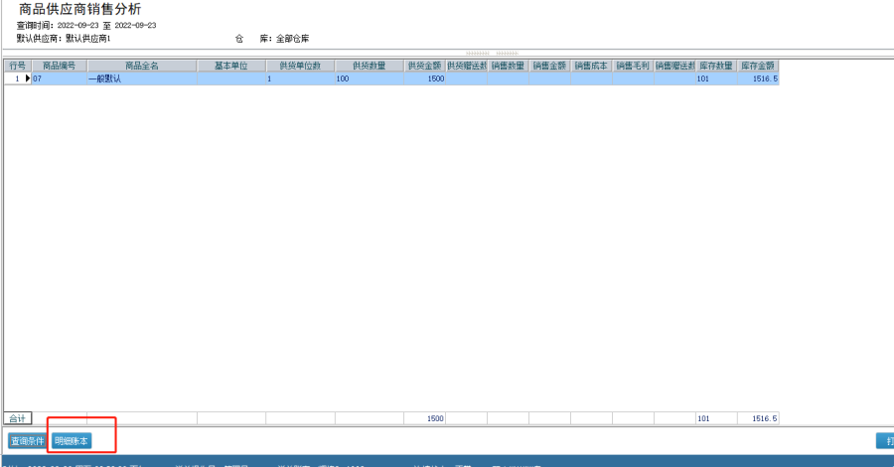Click the 查询条件 button
This screenshot has height=467, width=894.
coord(27,440)
